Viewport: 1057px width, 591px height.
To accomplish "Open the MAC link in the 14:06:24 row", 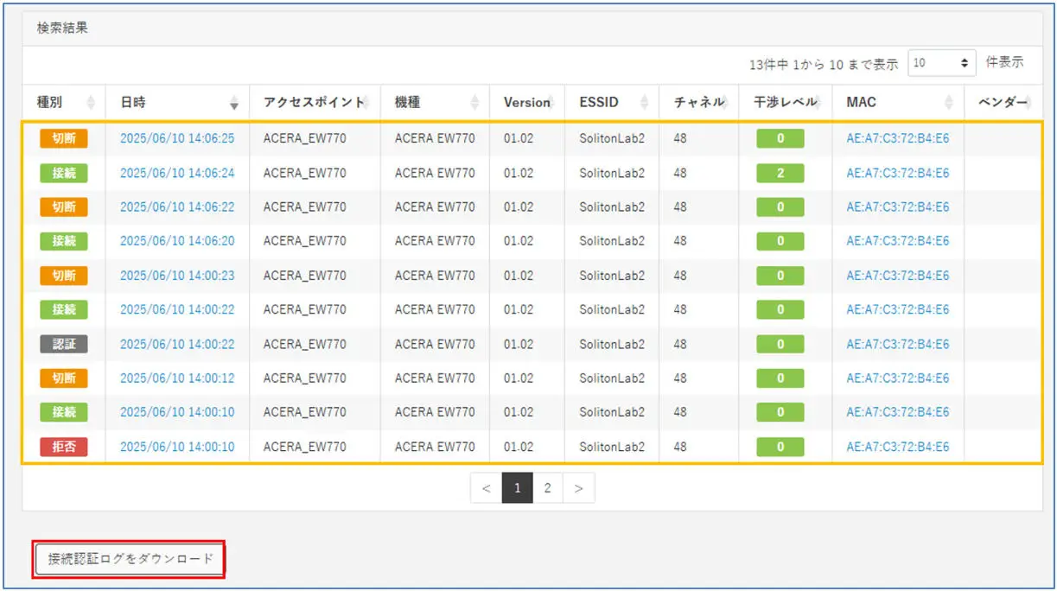I will [898, 173].
